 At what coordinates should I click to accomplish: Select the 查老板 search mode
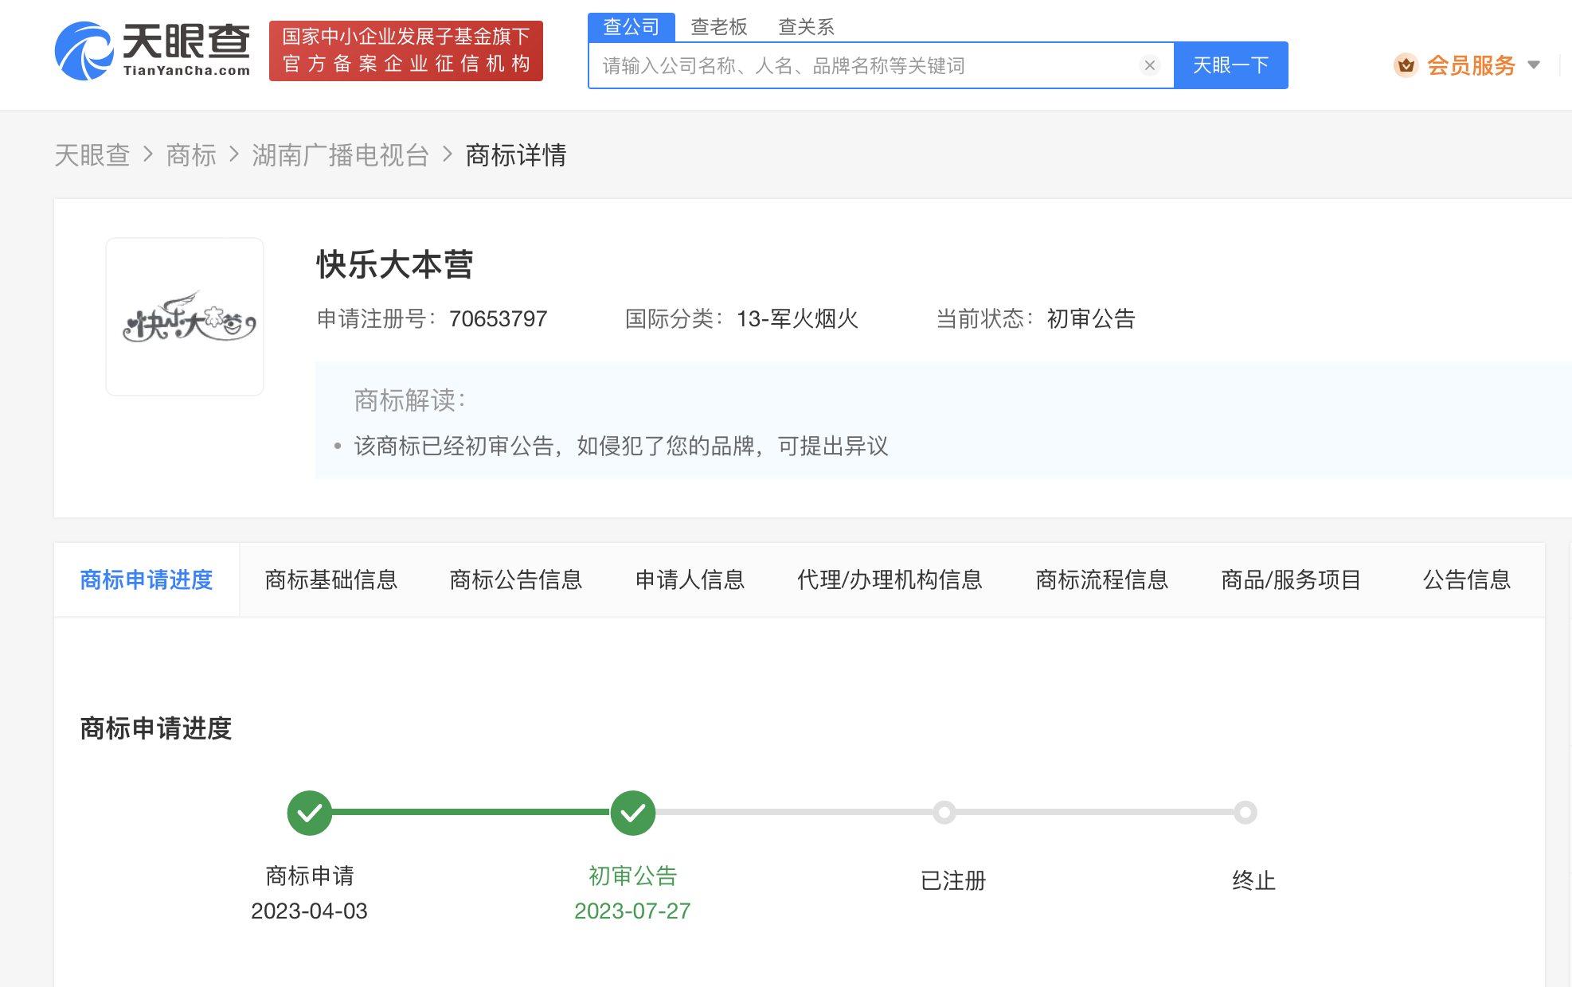coord(718,26)
